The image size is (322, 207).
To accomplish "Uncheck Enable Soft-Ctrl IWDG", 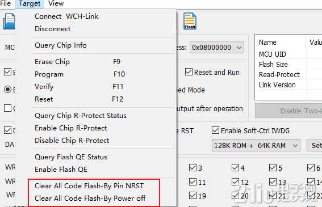I will [215, 130].
